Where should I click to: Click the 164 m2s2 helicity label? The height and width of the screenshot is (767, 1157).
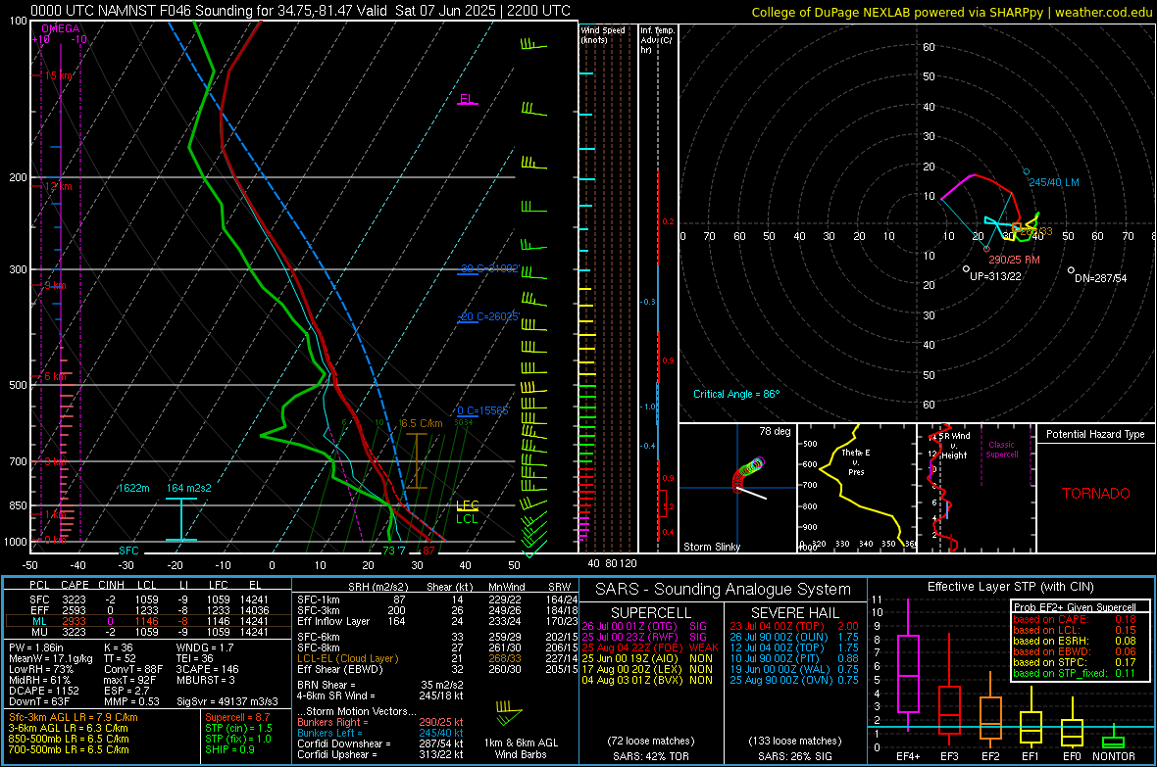click(x=189, y=488)
